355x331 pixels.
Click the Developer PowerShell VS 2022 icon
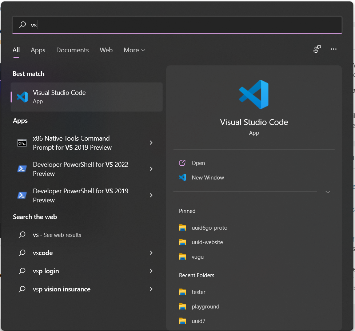(x=22, y=169)
